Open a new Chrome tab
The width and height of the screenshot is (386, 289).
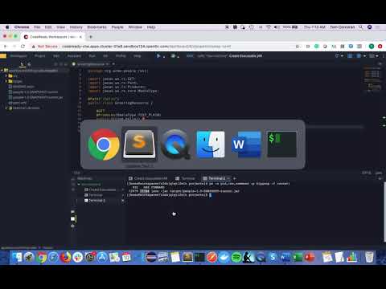91,37
